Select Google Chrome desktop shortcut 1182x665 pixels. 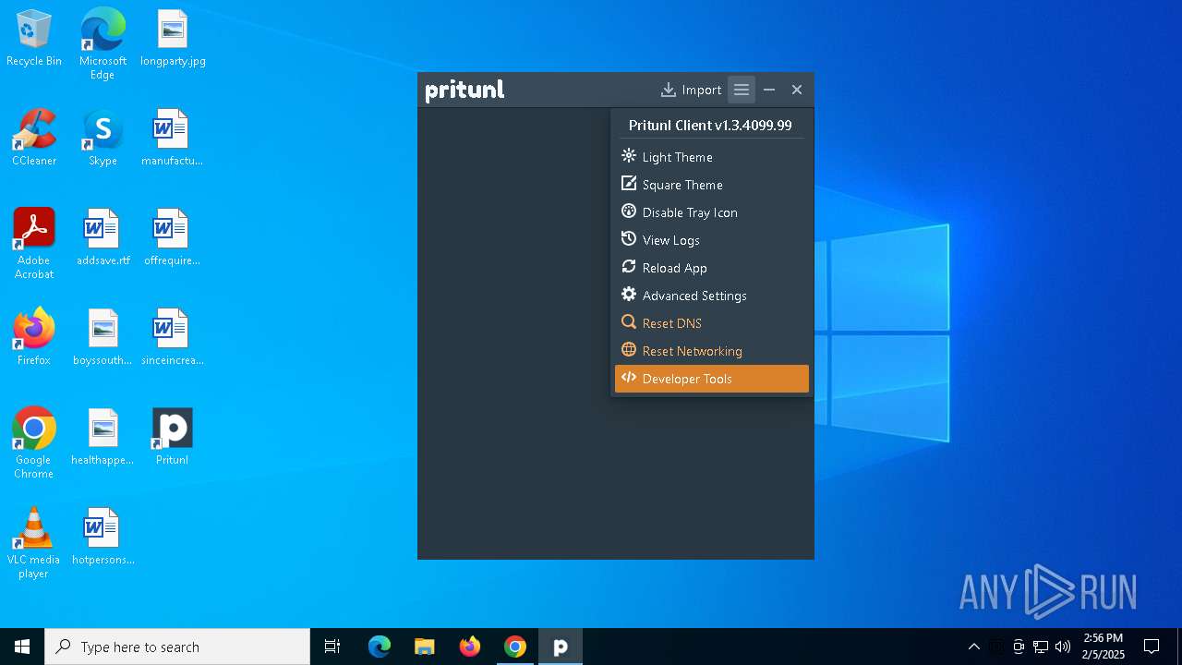[34, 443]
